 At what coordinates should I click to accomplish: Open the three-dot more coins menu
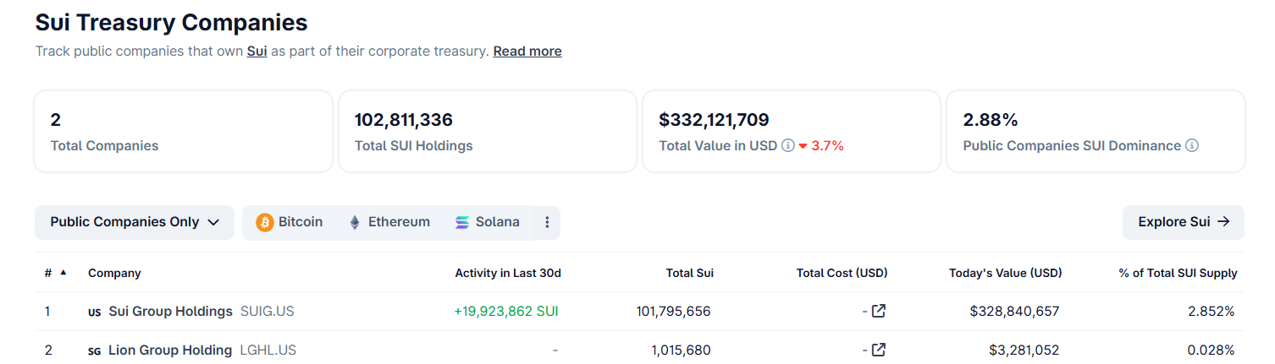[x=547, y=222]
